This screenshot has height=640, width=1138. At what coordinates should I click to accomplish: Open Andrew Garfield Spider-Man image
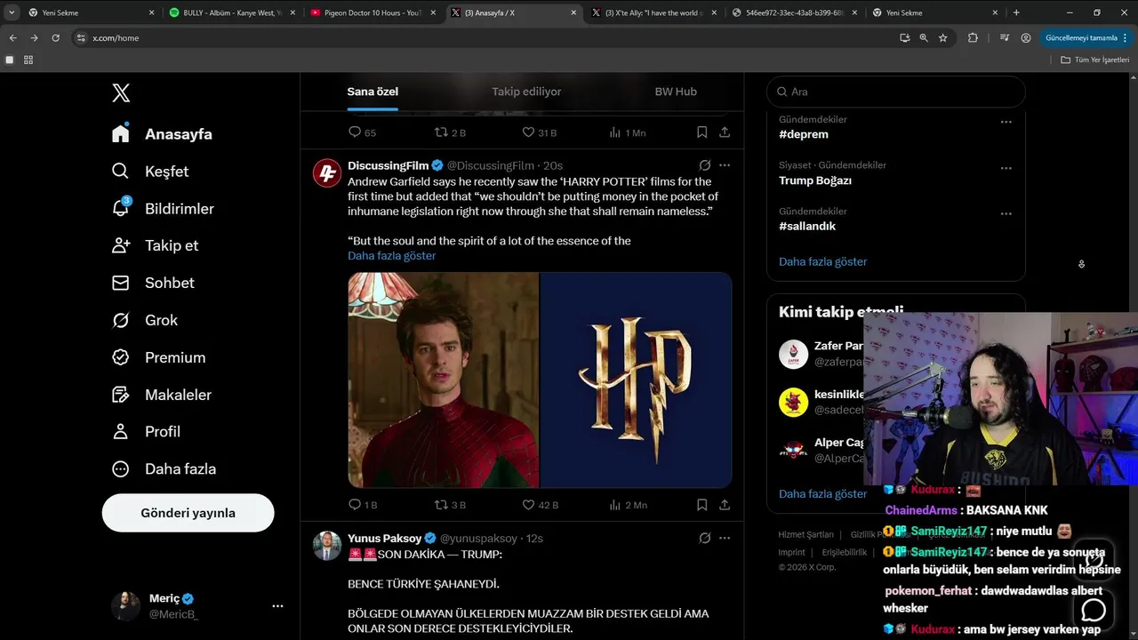[444, 380]
